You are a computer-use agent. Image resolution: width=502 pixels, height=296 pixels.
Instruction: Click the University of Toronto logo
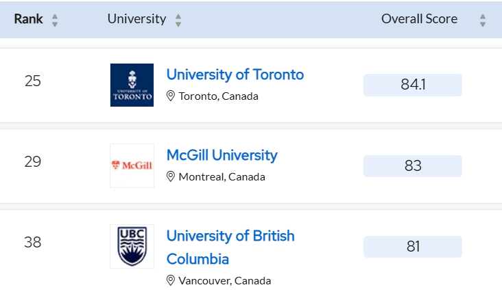132,85
